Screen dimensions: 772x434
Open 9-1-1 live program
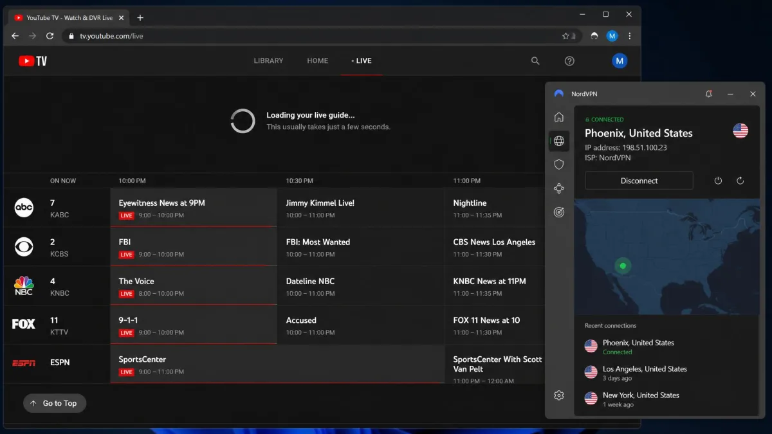tap(194, 325)
